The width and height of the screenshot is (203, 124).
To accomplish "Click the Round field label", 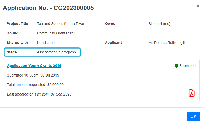I will click(13, 33).
